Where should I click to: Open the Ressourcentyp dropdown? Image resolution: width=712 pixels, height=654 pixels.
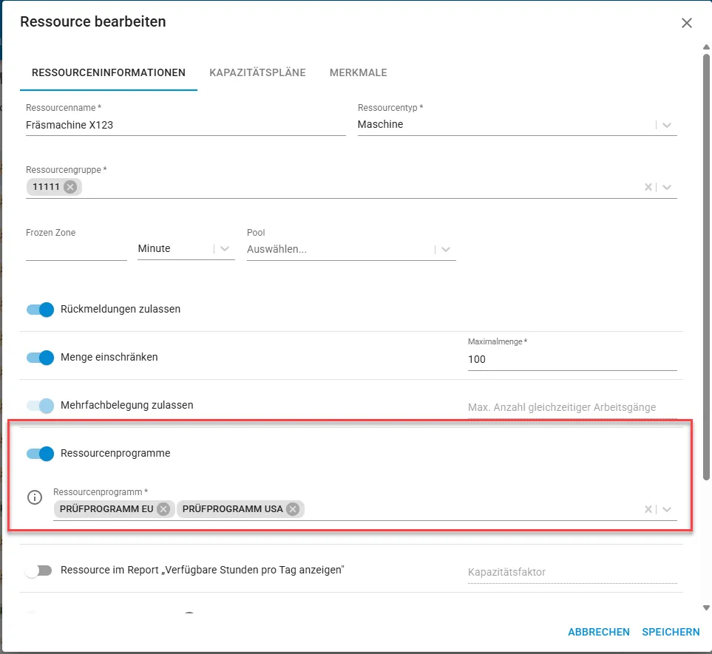click(666, 125)
